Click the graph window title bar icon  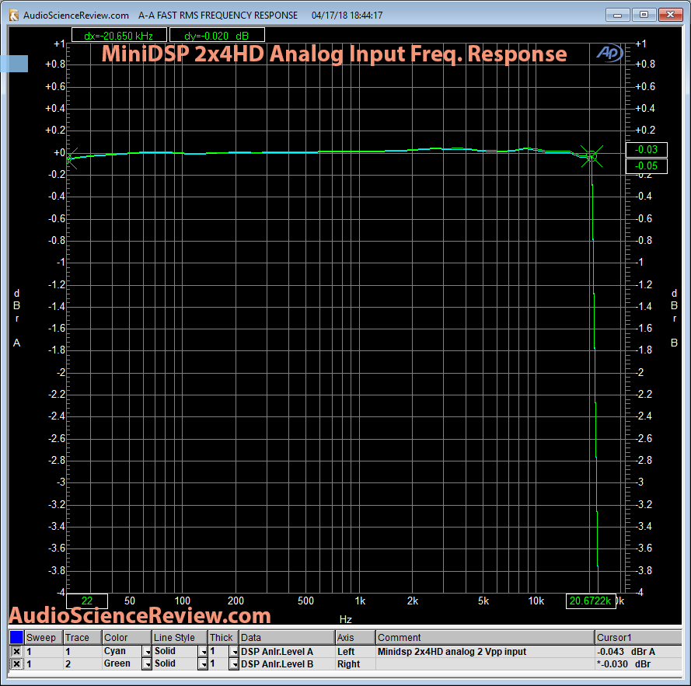click(x=14, y=16)
